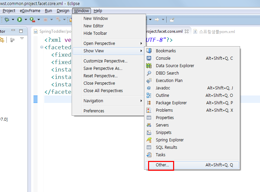Expand the Navigation submenu

pos(141,101)
